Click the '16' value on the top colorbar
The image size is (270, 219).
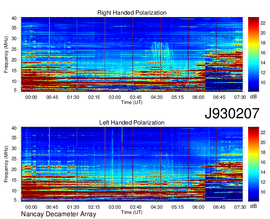point(263,53)
